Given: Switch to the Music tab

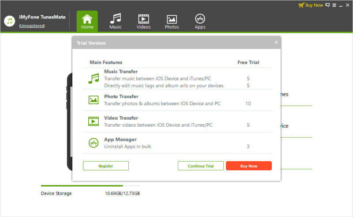Looking at the screenshot, I should (x=116, y=21).
